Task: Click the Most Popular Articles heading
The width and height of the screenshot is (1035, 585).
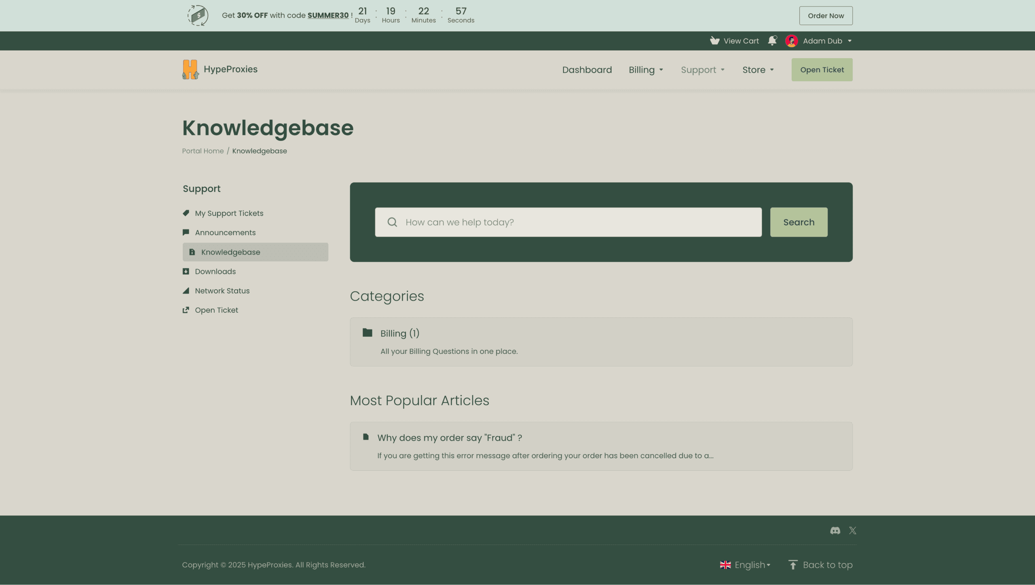Action: tap(419, 400)
